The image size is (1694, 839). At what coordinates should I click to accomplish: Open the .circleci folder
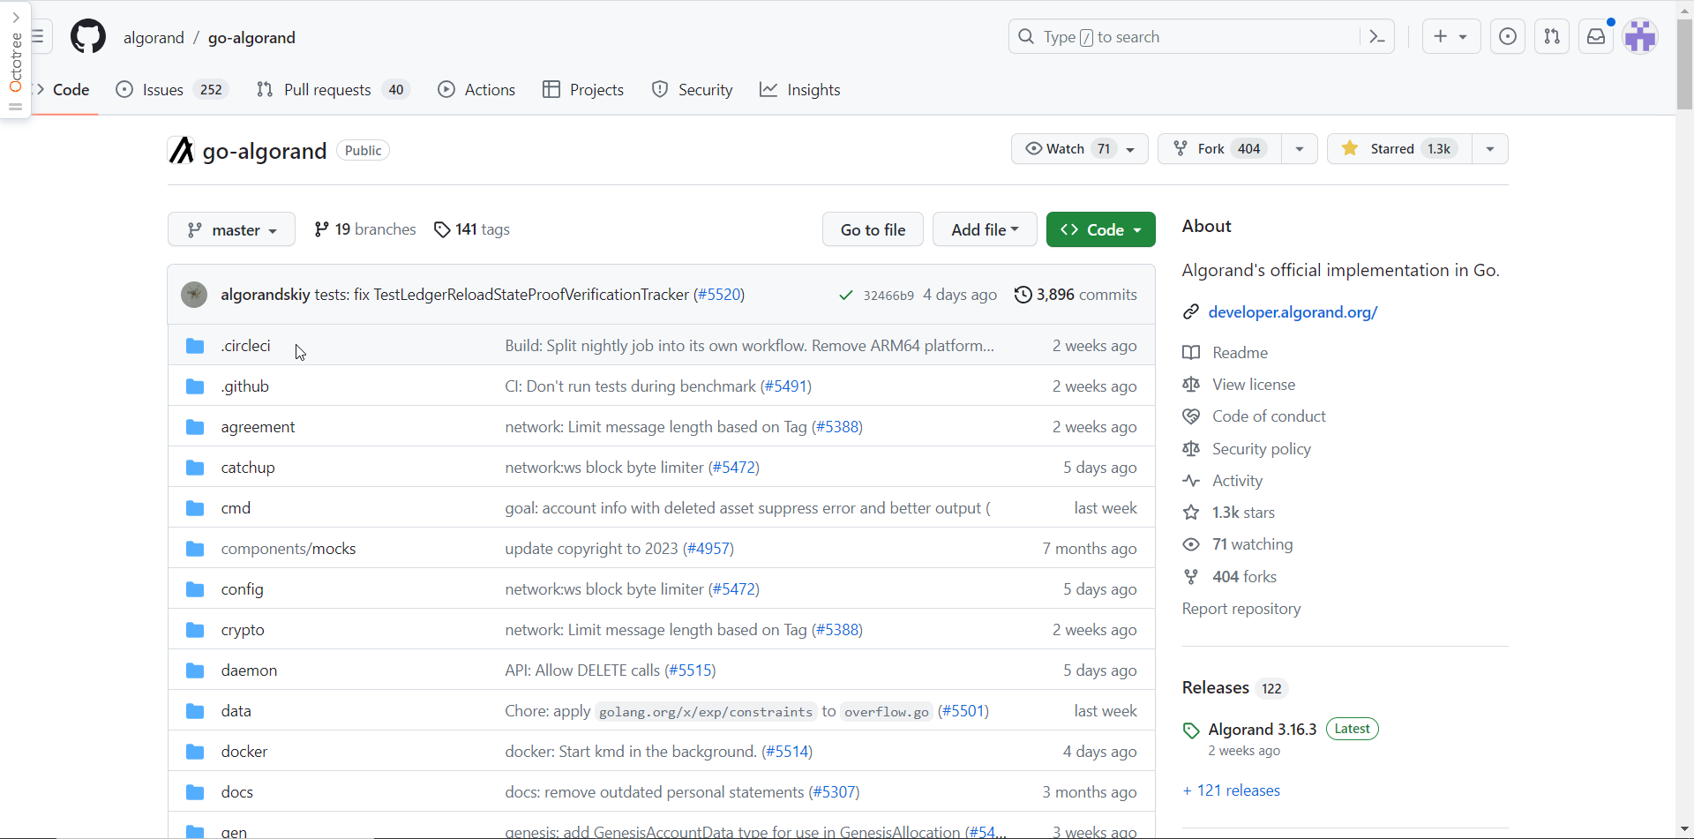click(245, 345)
